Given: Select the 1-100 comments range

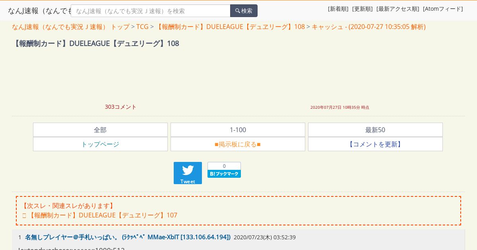Looking at the screenshot, I should 238,130.
